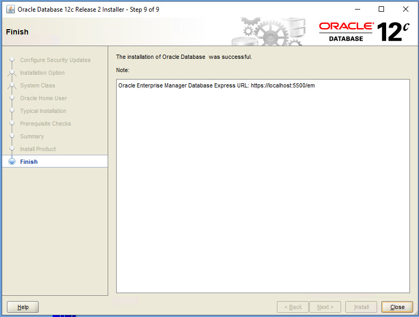Maximize the installer window
This screenshot has height=317, width=419.
tap(381, 9)
